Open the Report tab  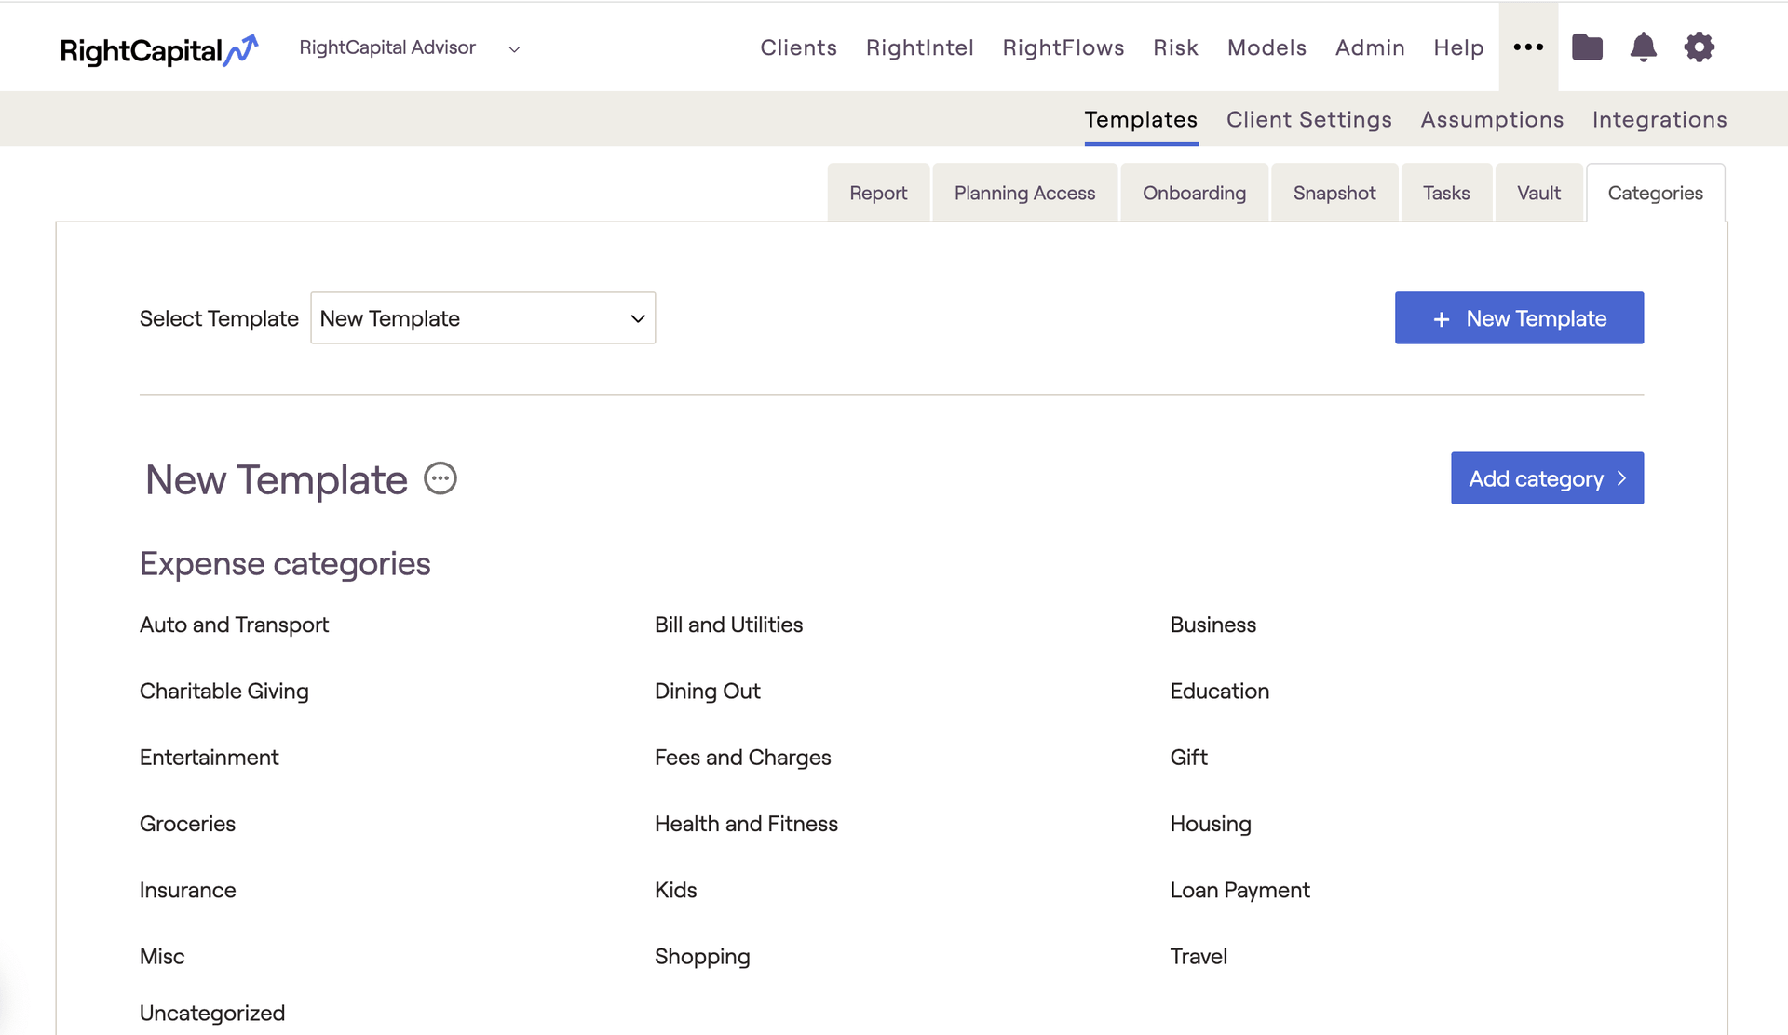tap(878, 193)
